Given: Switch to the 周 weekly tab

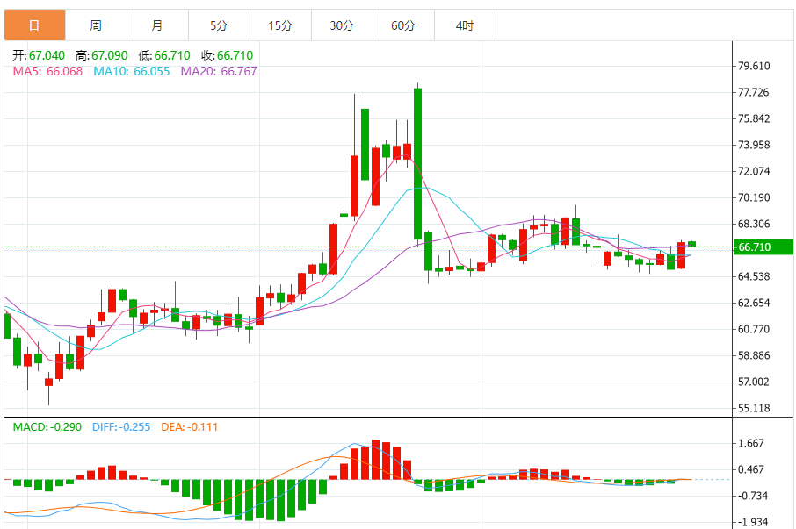Looking at the screenshot, I should point(96,25).
